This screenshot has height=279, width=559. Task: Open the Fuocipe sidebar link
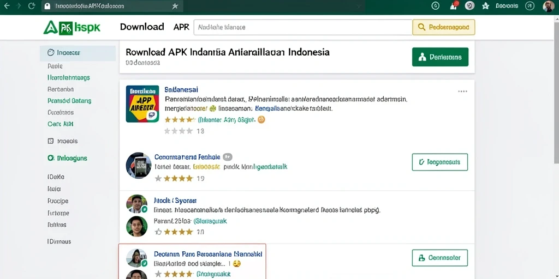click(58, 201)
